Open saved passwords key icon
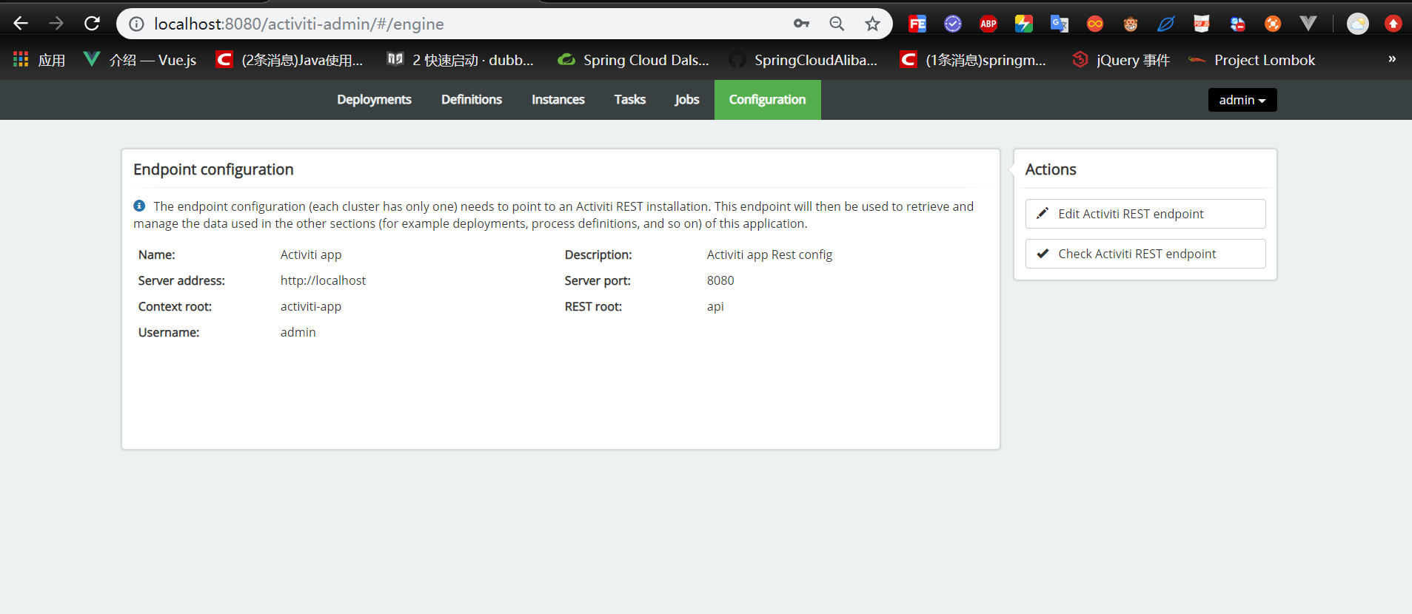The image size is (1412, 614). tap(801, 24)
